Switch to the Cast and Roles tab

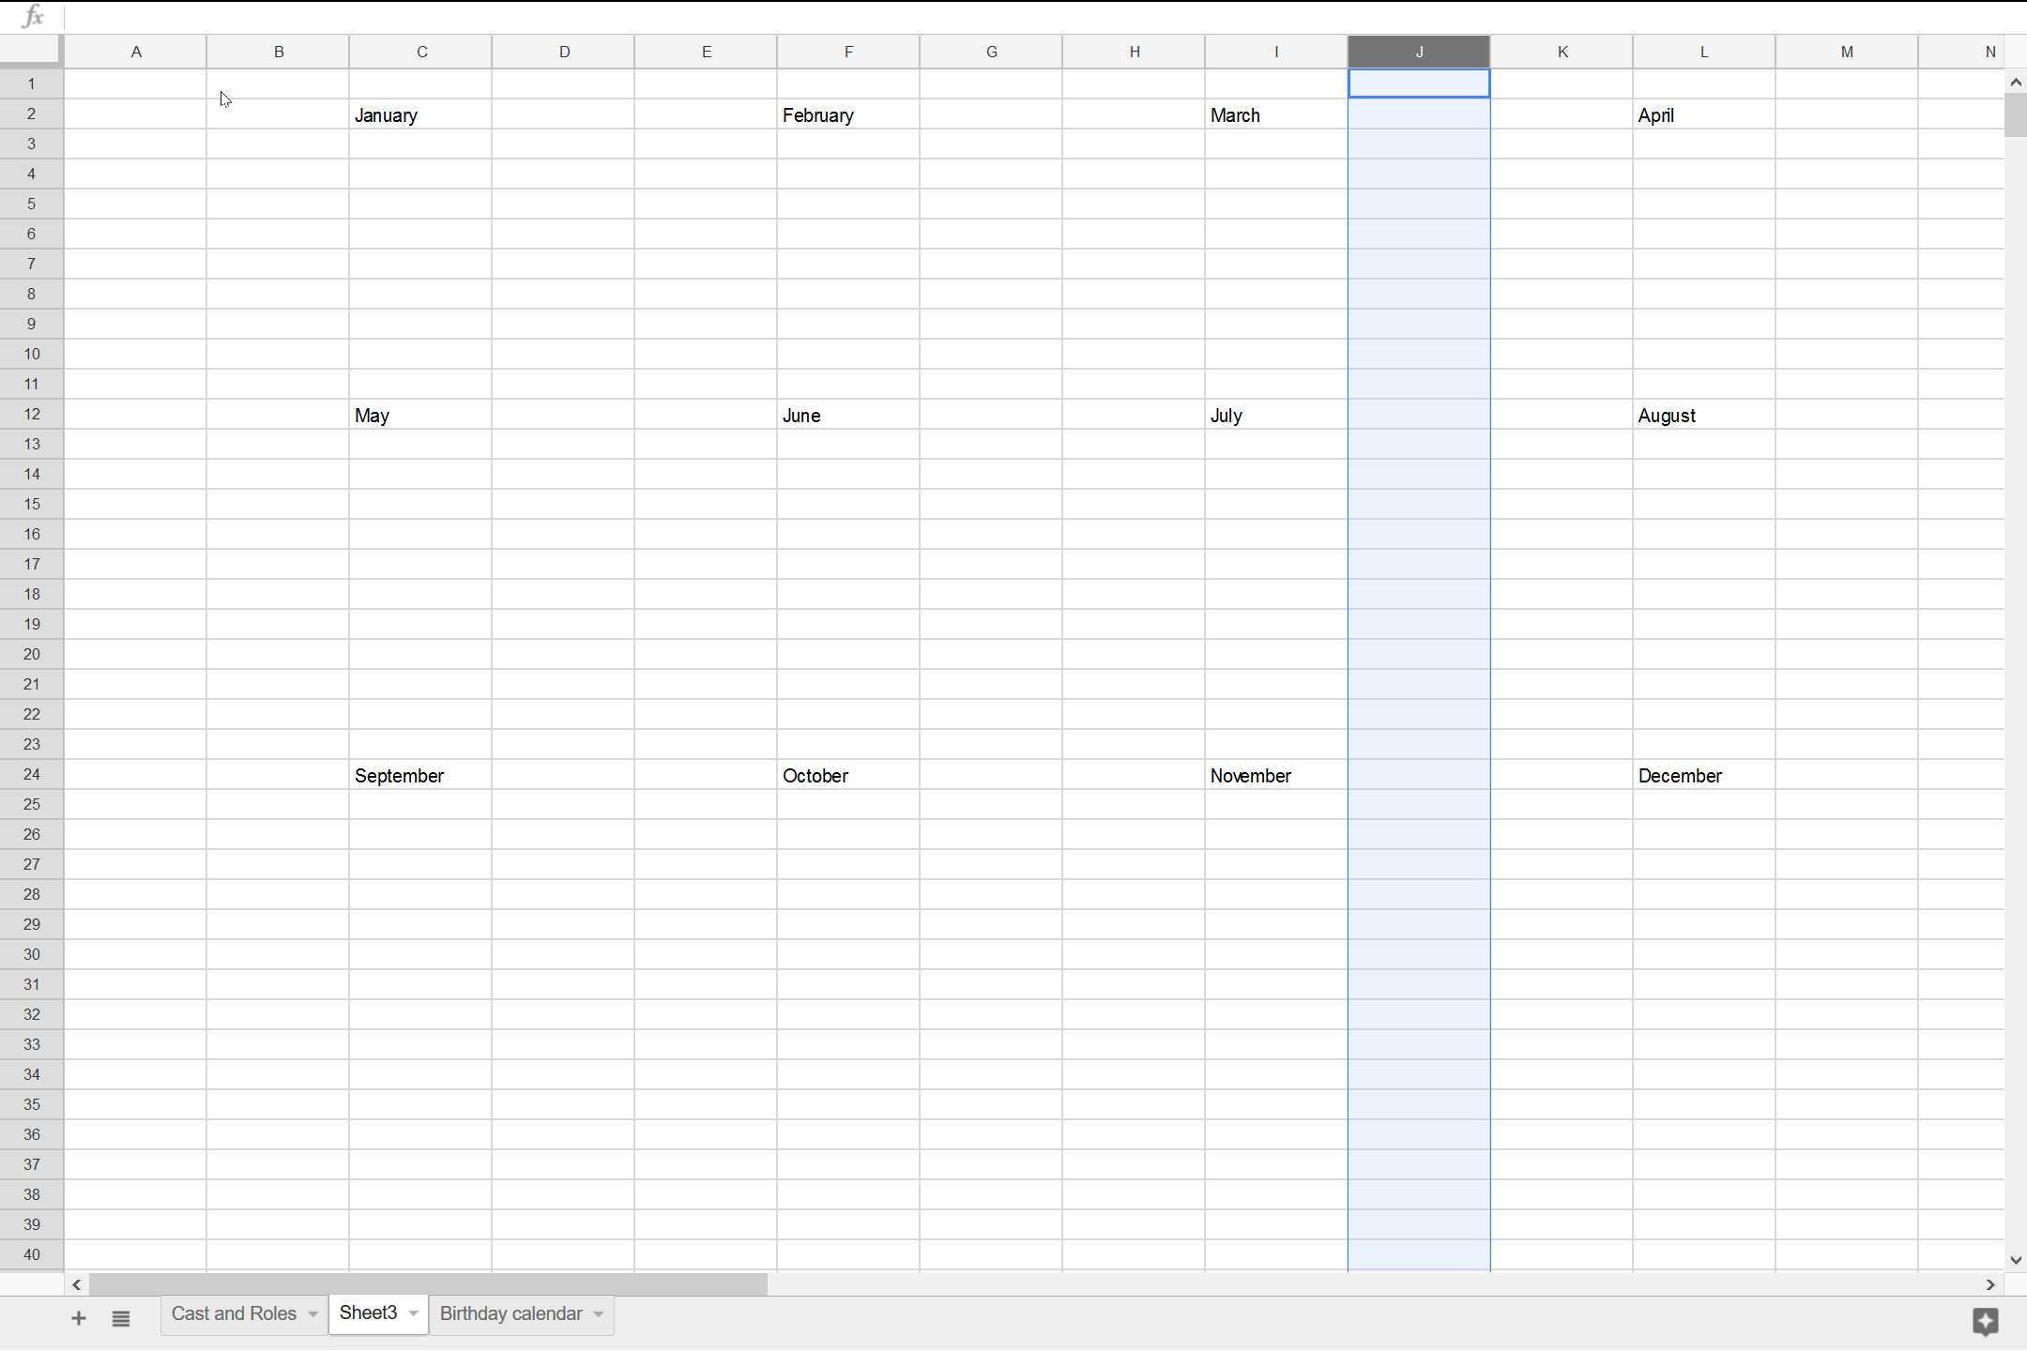pyautogui.click(x=234, y=1313)
